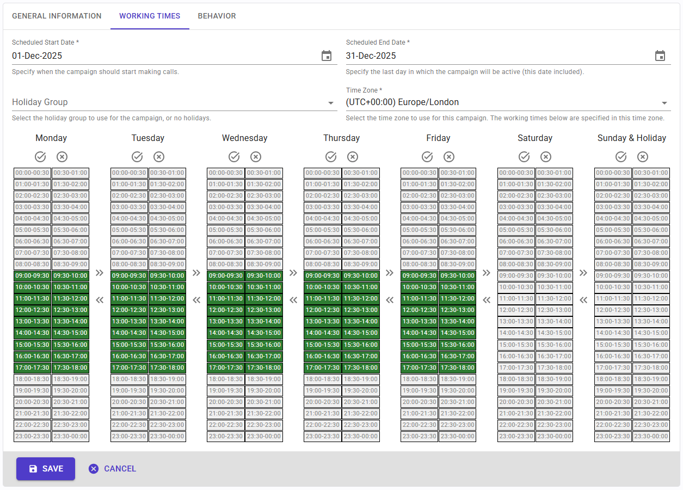Enable Wednesday 08:00-08:30 time slot
This screenshot has width=683, height=490.
(x=226, y=265)
